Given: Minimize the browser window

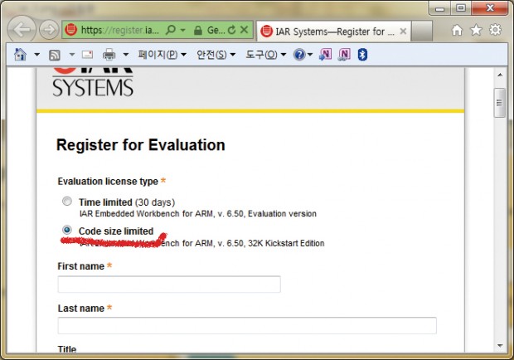Looking at the screenshot, I should point(440,8).
